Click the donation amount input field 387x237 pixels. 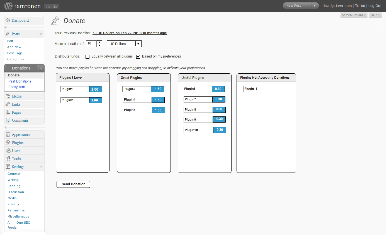[x=91, y=44]
